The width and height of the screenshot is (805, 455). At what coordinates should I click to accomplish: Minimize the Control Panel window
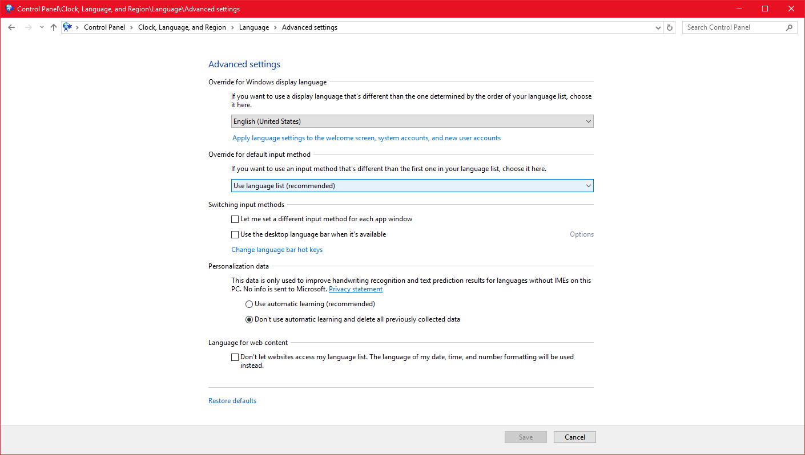click(739, 9)
